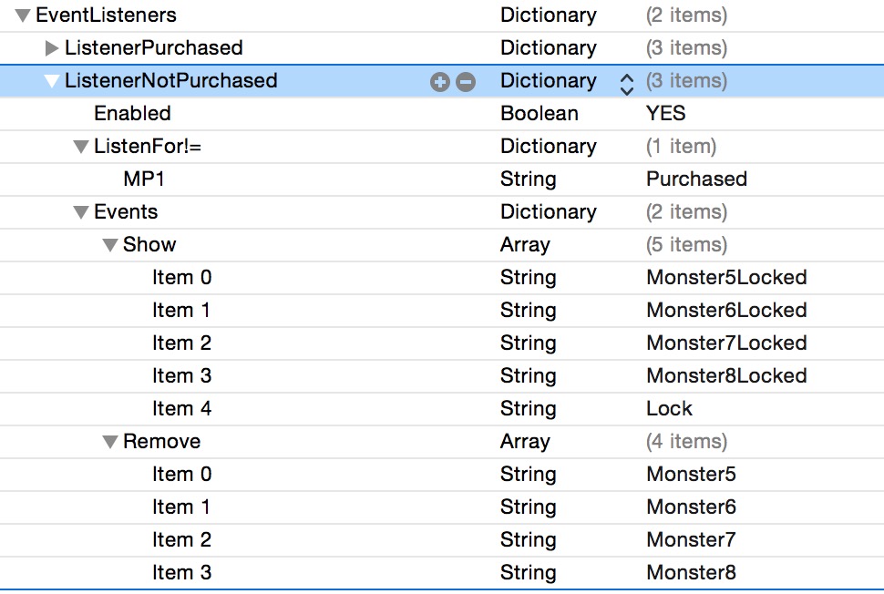Click the minus icon on ListenerNotPurchased row
The image size is (884, 594).
(x=466, y=82)
